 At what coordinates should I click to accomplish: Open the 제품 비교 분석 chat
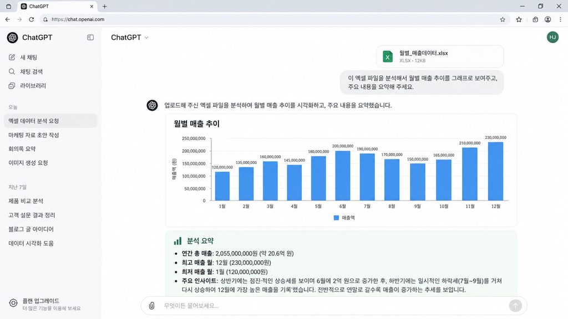pyautogui.click(x=50, y=200)
